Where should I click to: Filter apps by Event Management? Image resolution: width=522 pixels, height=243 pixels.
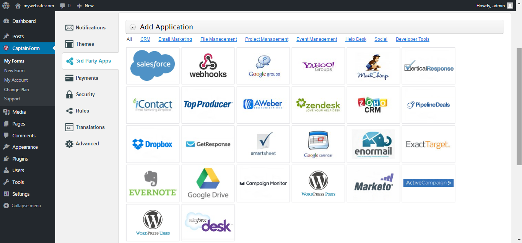[x=317, y=39]
